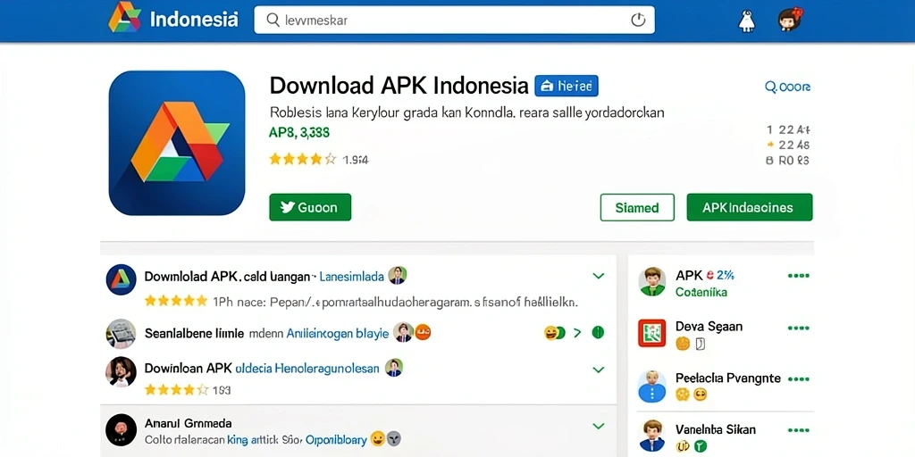Open the options dots for 'Vanelnta Sikan'
Image resolution: width=915 pixels, height=457 pixels.
tap(798, 430)
